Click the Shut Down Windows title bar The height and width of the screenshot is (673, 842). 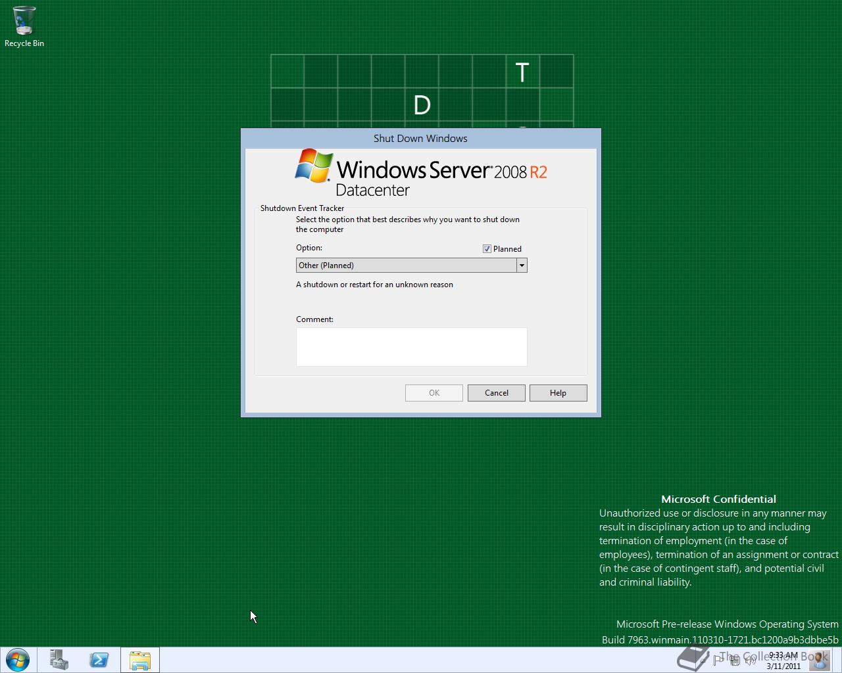coord(421,138)
